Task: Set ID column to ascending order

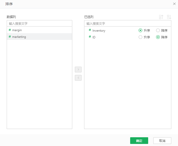Action: [x=140, y=37]
